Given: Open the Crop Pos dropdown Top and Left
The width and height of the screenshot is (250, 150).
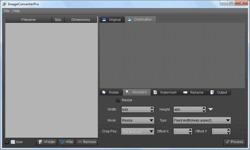Looking at the screenshot, I should 137,131.
